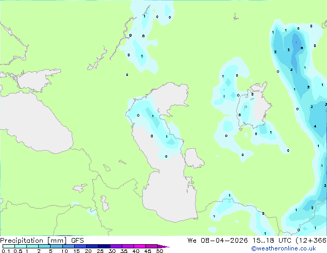This screenshot has height=253, width=327.
Task: Click the 0.1–0.5 mm palest cyan legend swatch
Action: pos(9,246)
